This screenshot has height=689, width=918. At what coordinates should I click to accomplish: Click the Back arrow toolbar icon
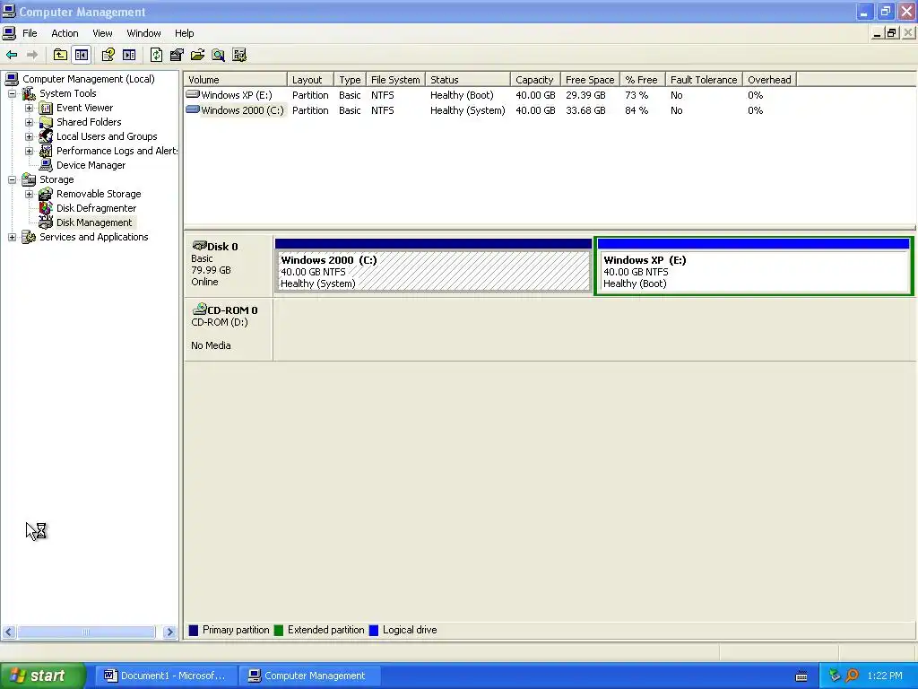12,55
